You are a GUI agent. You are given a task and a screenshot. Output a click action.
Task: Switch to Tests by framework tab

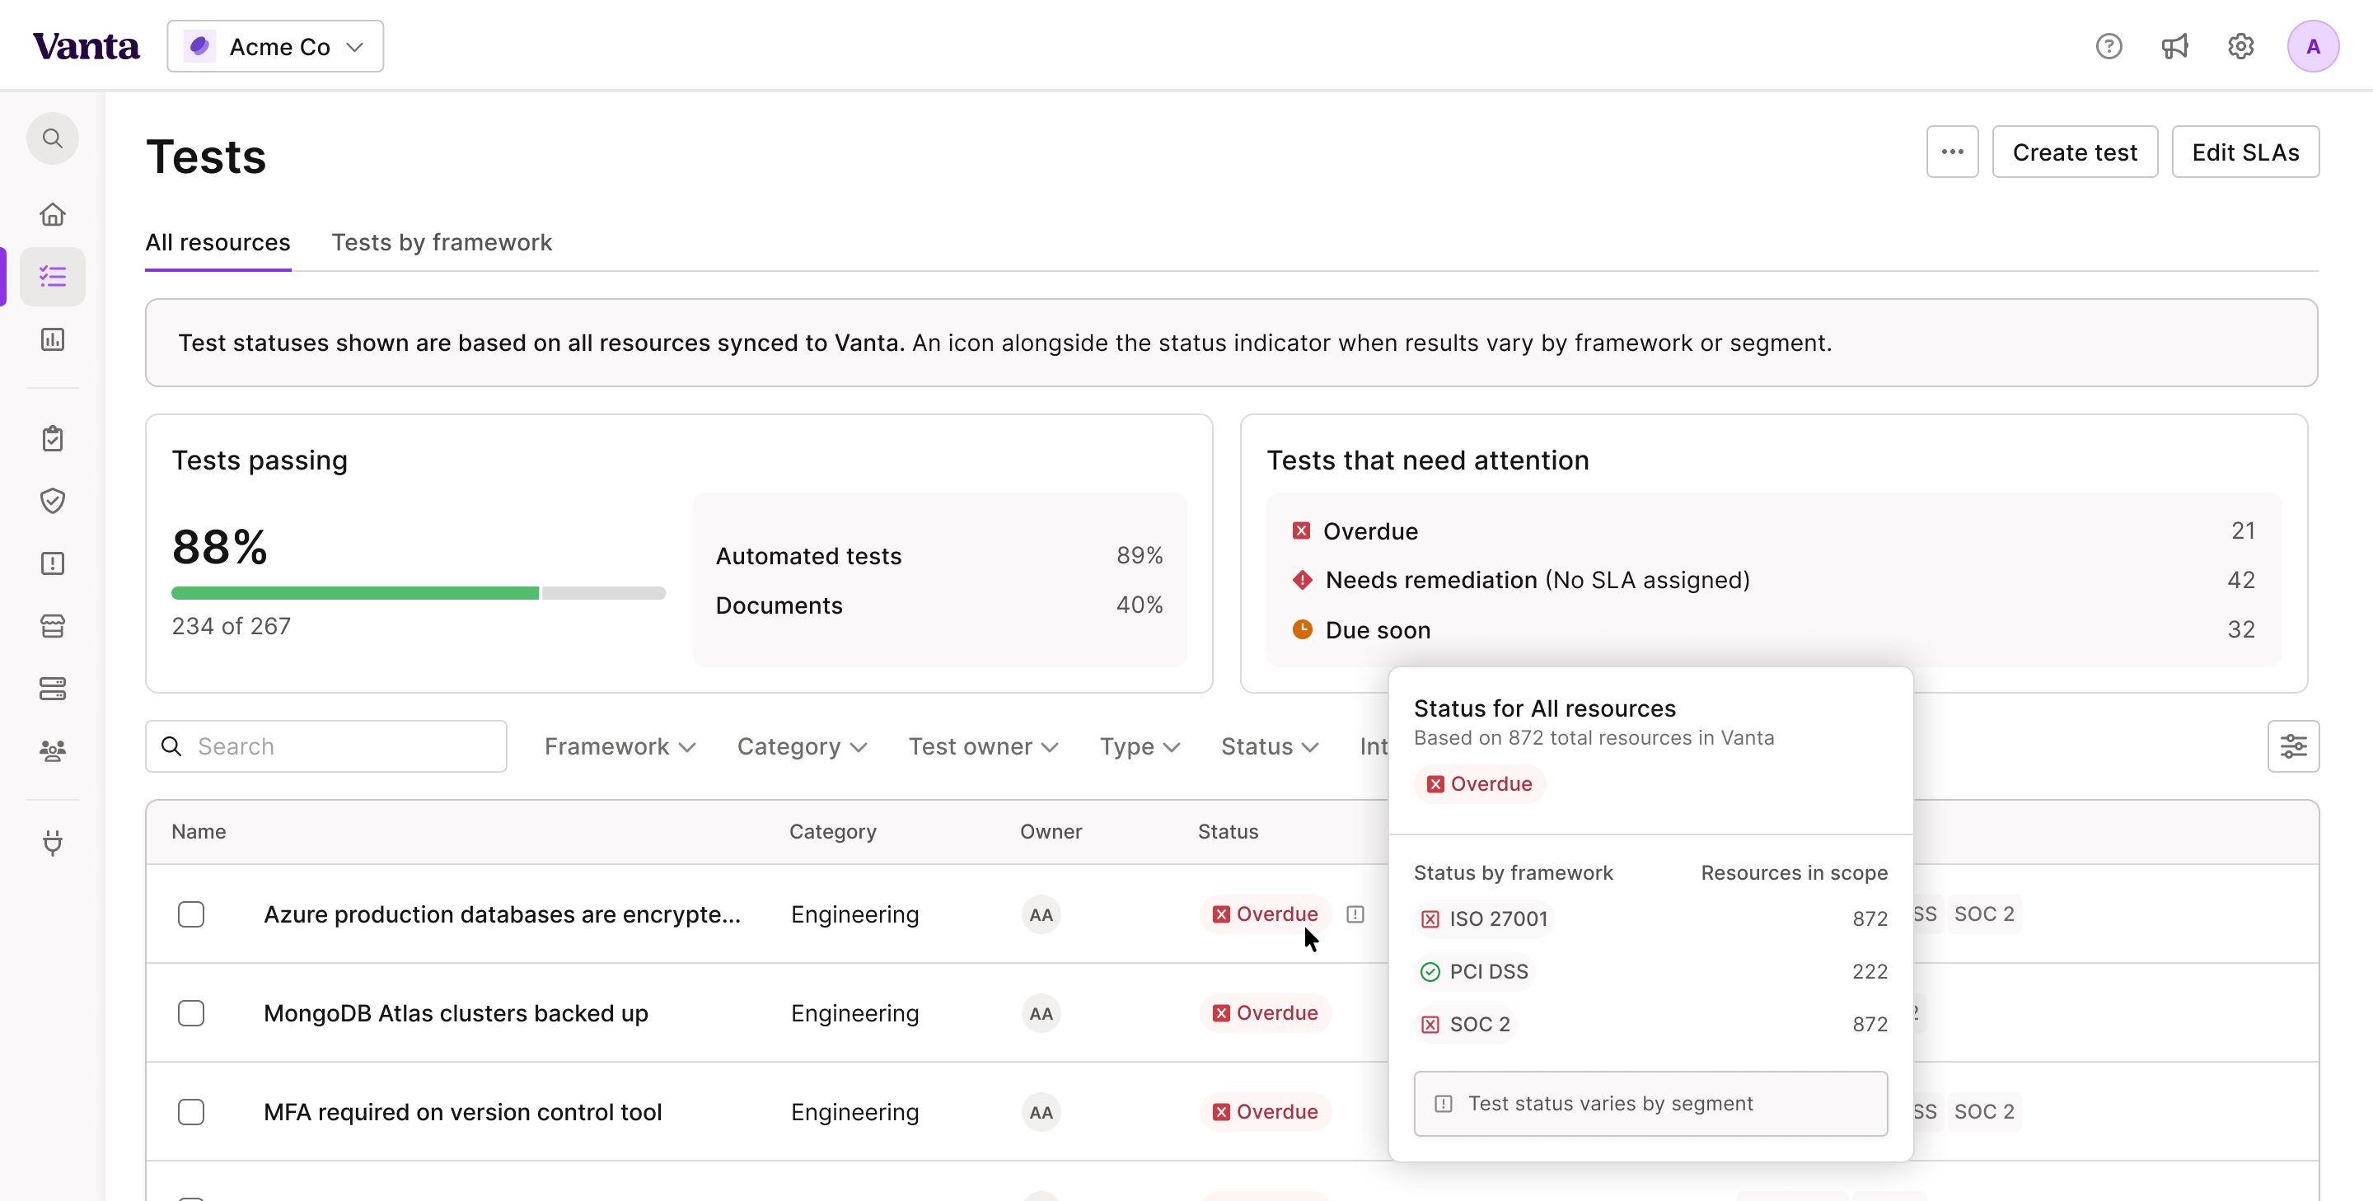coord(442,242)
